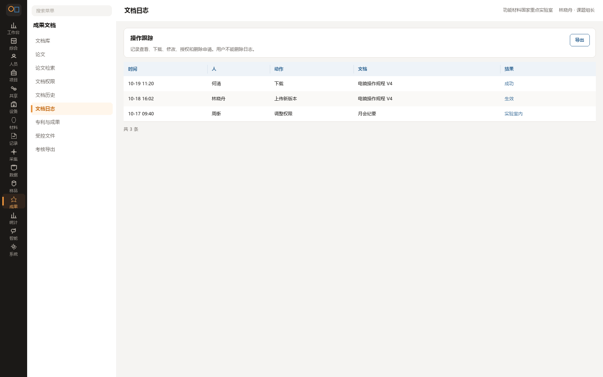Image resolution: width=603 pixels, height=377 pixels.
Task: Click the 10-17 09:40 time cell
Action: click(x=141, y=114)
